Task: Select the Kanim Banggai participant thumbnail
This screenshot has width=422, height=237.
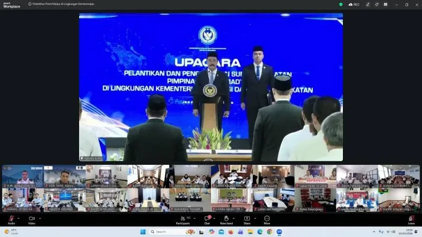Action: click(x=148, y=176)
